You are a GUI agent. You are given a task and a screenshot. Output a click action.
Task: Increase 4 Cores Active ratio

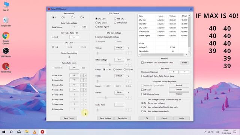[x=85, y=90]
